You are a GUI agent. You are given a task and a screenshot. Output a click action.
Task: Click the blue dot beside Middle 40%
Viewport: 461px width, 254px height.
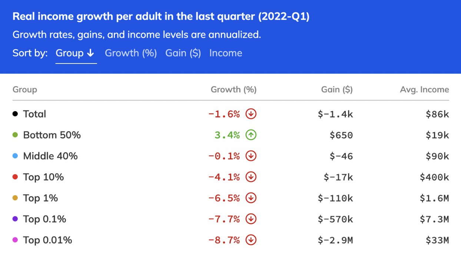click(15, 156)
